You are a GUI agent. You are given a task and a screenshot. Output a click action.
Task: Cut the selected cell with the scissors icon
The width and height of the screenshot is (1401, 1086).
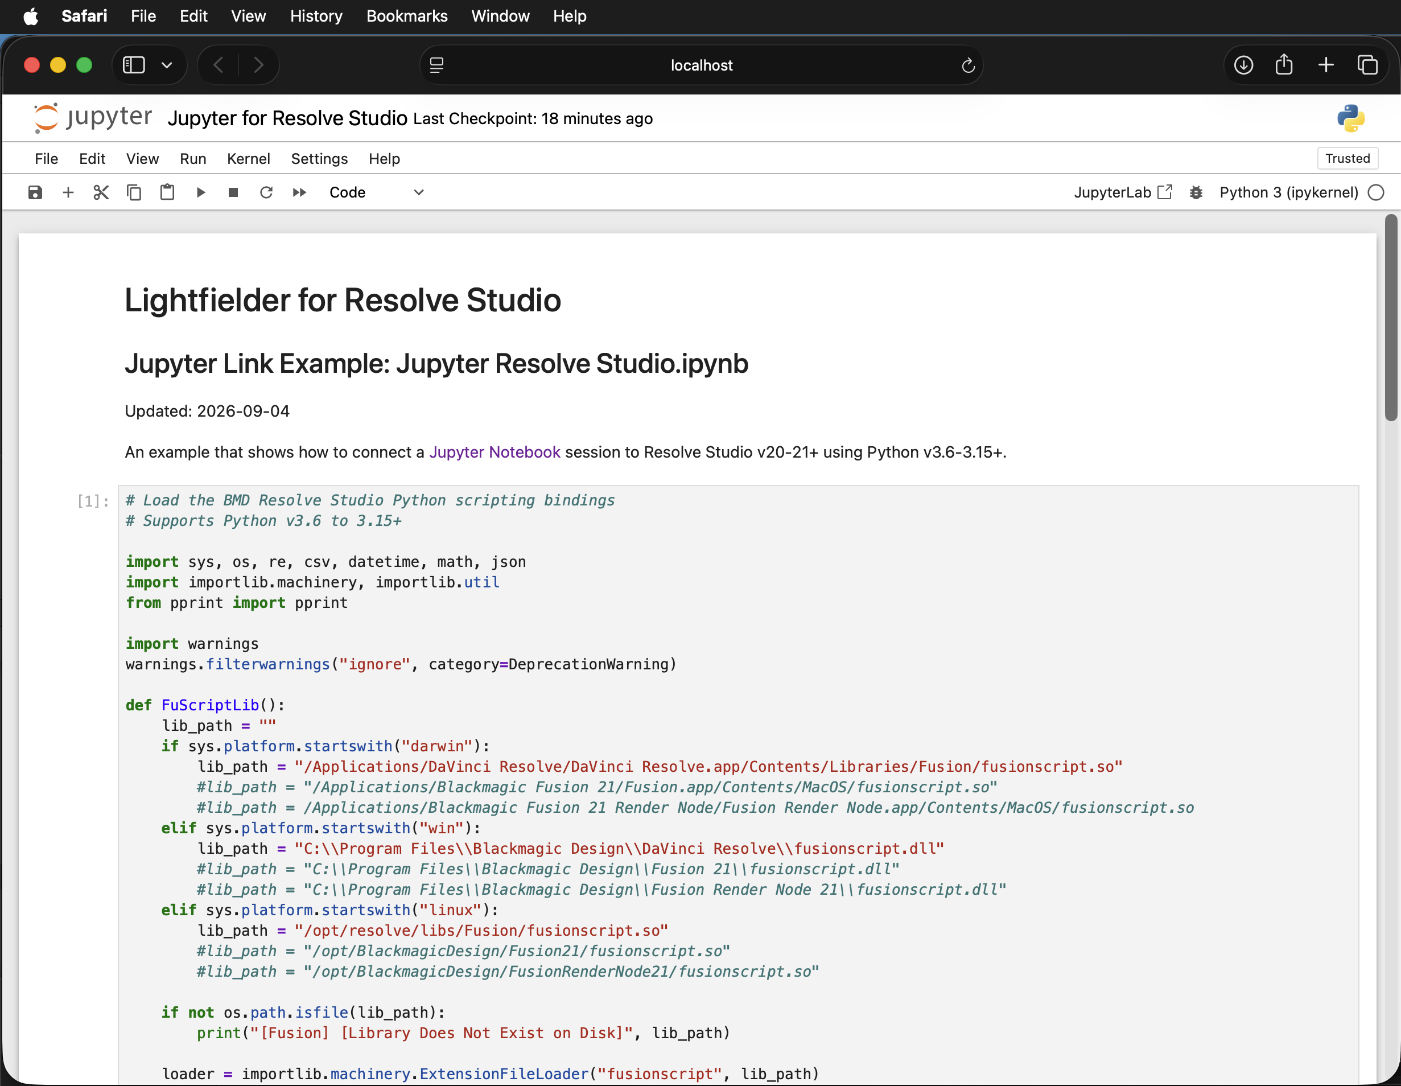click(101, 192)
